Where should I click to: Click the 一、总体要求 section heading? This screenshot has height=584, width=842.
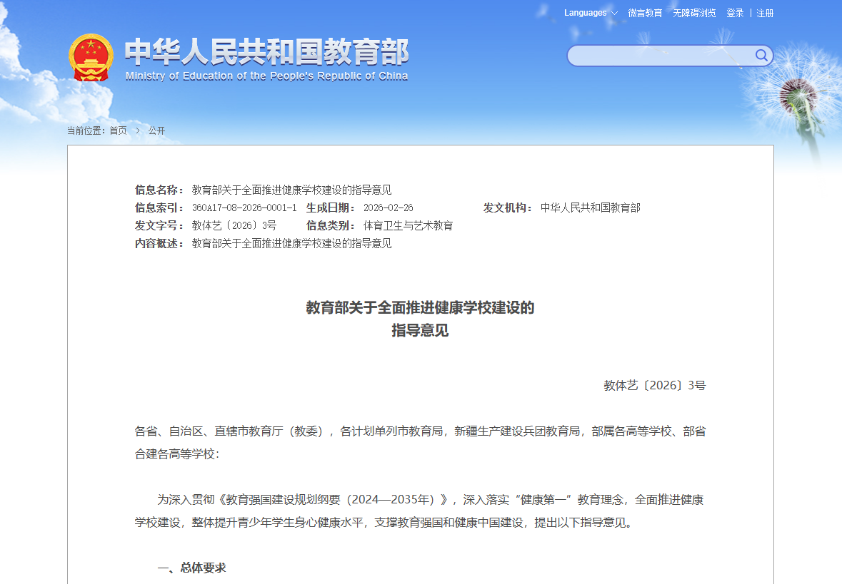[191, 568]
